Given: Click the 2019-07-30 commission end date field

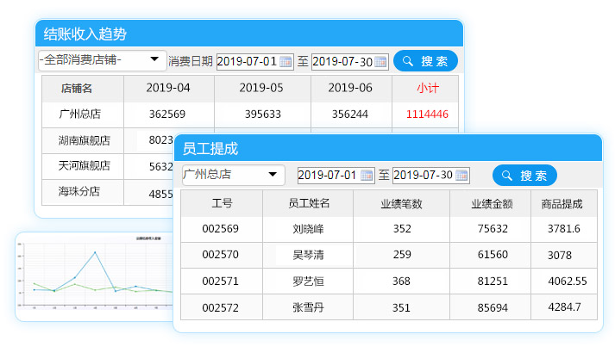Looking at the screenshot, I should coord(423,176).
